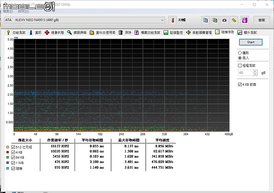
Task: Open the 檔案(F) menu
Action: 8,11
